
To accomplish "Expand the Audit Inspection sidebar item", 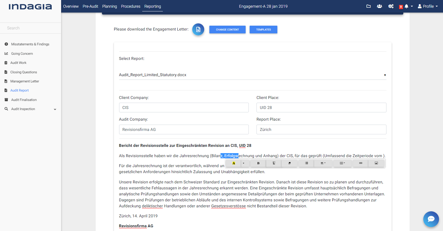I will [55, 109].
